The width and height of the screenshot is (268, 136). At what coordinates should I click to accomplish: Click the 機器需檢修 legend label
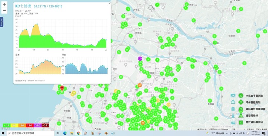[x=252, y=116]
